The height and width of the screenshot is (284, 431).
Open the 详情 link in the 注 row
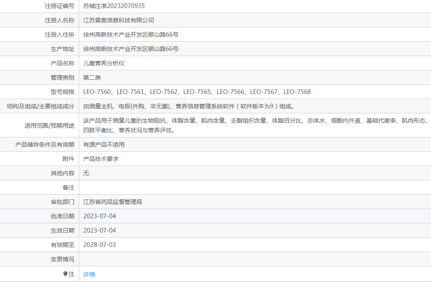click(89, 274)
